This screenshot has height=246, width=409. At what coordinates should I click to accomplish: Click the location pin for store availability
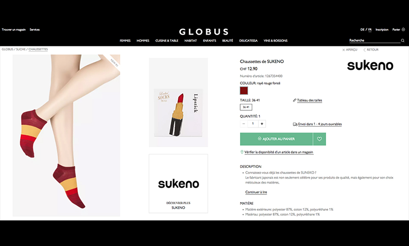click(x=242, y=152)
